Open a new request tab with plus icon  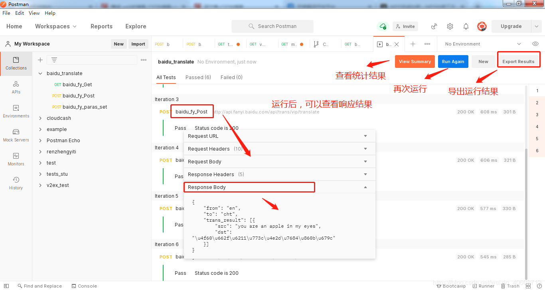tap(413, 44)
